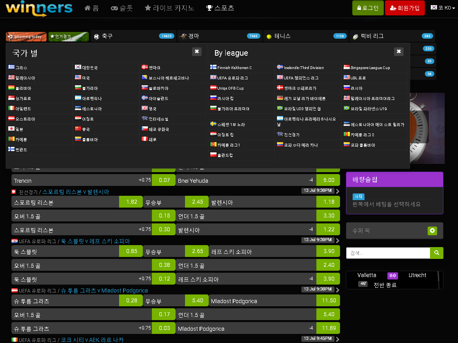This screenshot has width=458, height=343.
Task: Click the Winners logo
Action: [39, 8]
